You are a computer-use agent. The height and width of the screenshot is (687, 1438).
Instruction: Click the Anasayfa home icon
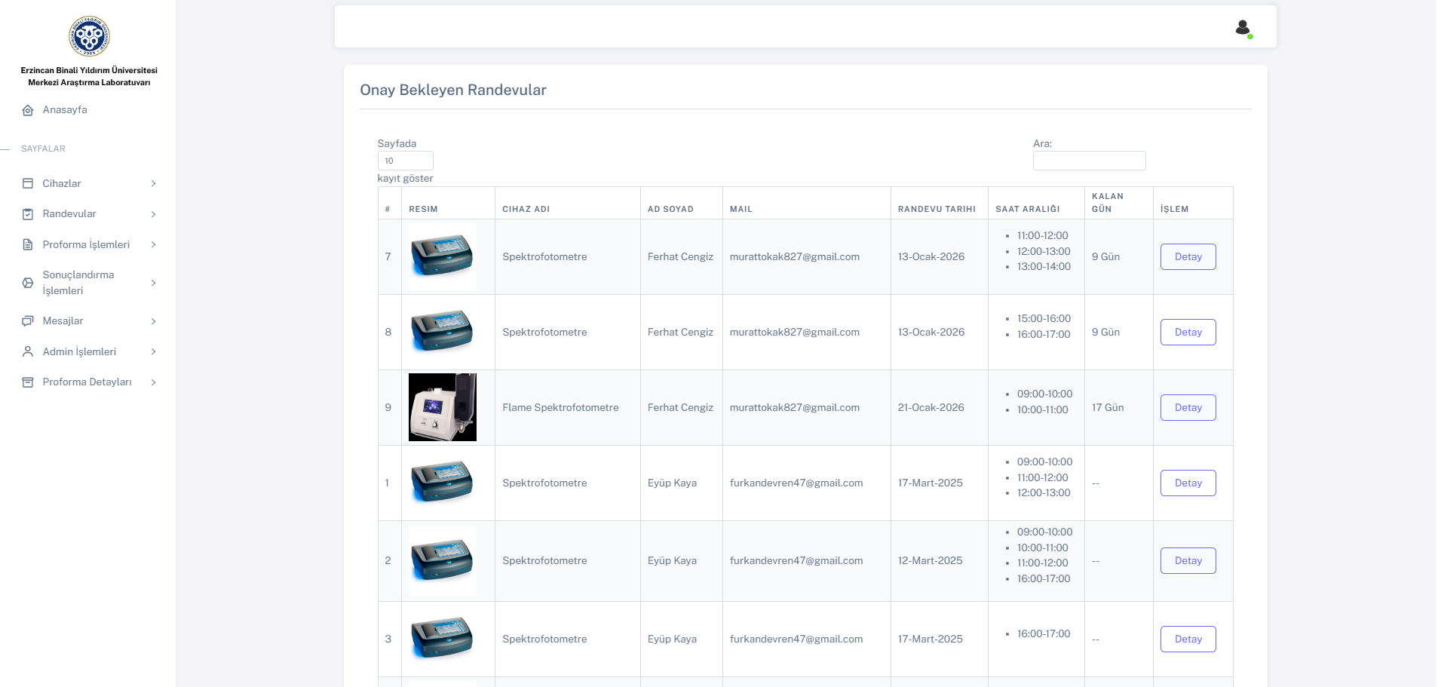click(28, 110)
